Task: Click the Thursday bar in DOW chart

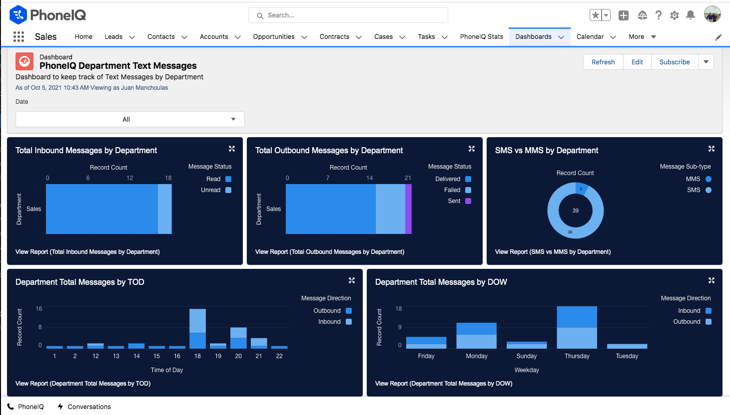Action: click(577, 327)
